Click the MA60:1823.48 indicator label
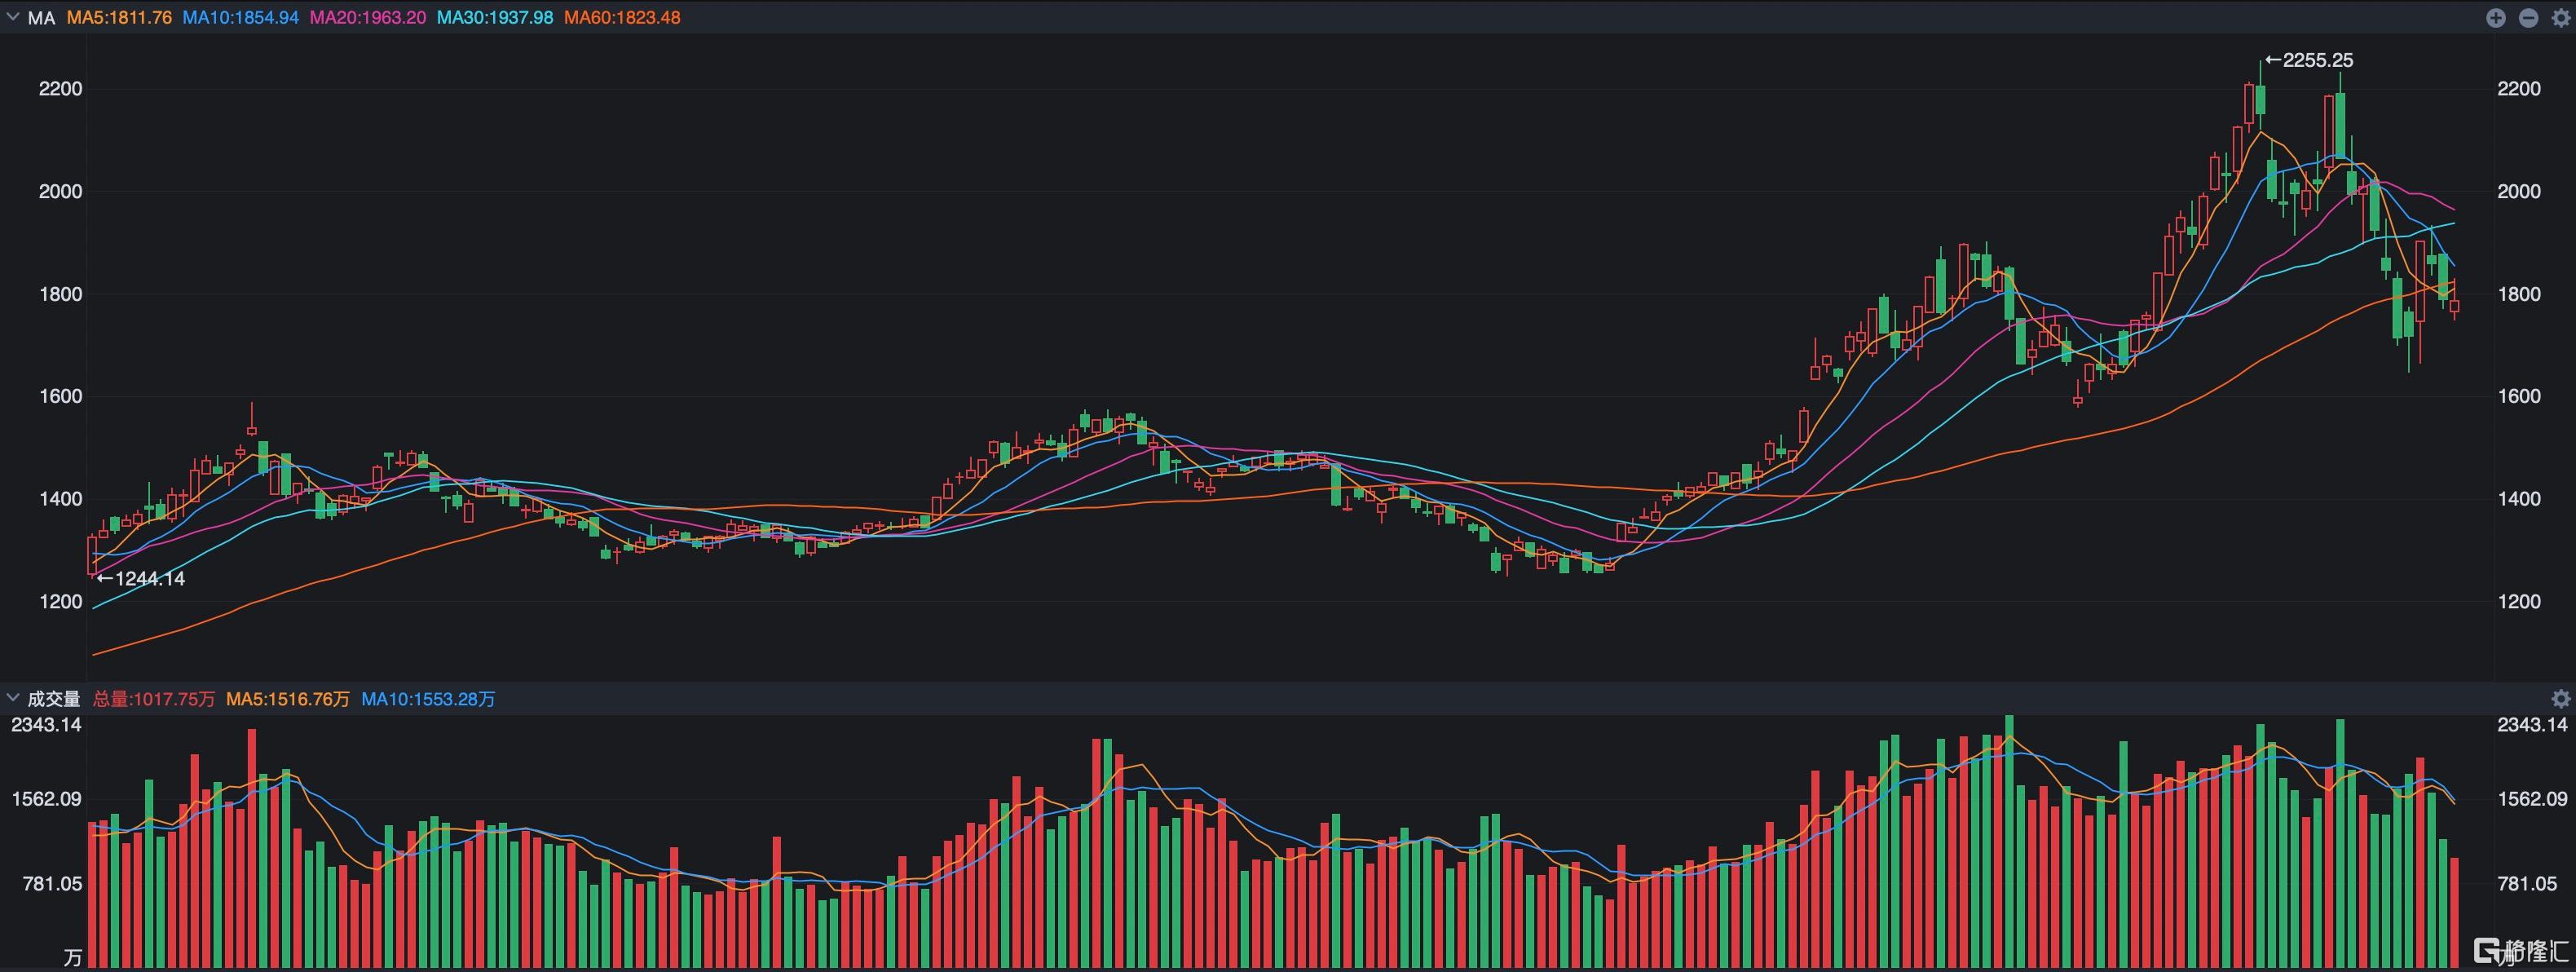Image resolution: width=2576 pixels, height=972 pixels. click(x=622, y=18)
